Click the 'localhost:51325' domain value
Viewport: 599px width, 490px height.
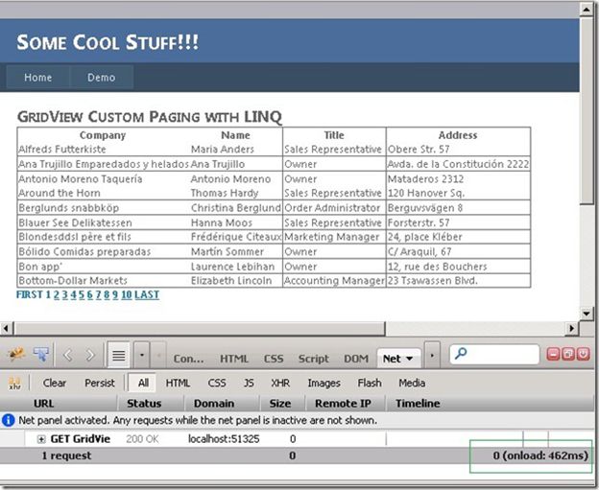tap(224, 439)
